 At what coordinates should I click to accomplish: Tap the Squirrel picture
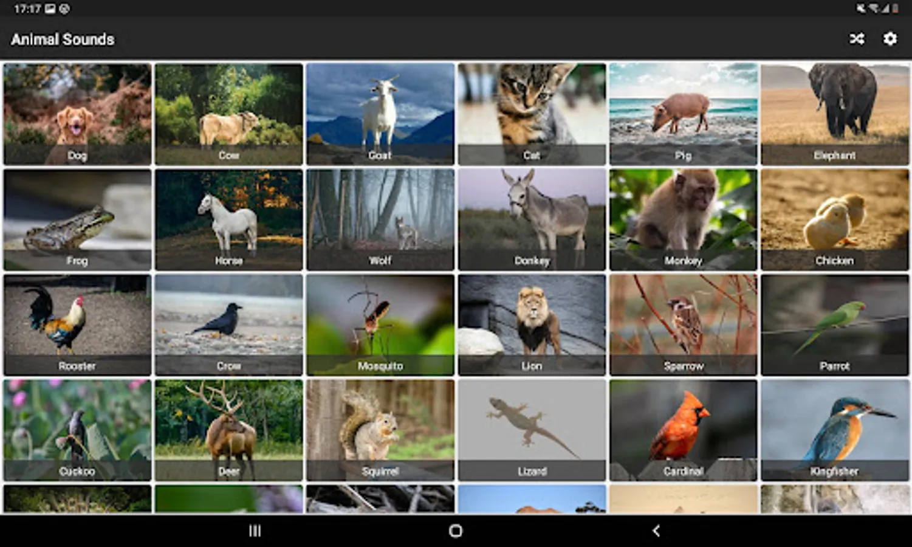click(380, 430)
